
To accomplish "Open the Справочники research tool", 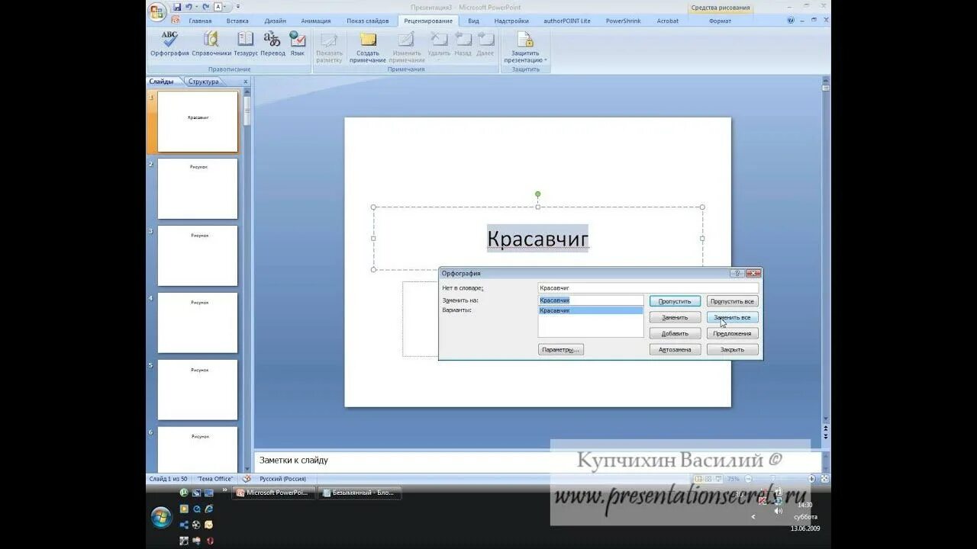I will pos(211,44).
